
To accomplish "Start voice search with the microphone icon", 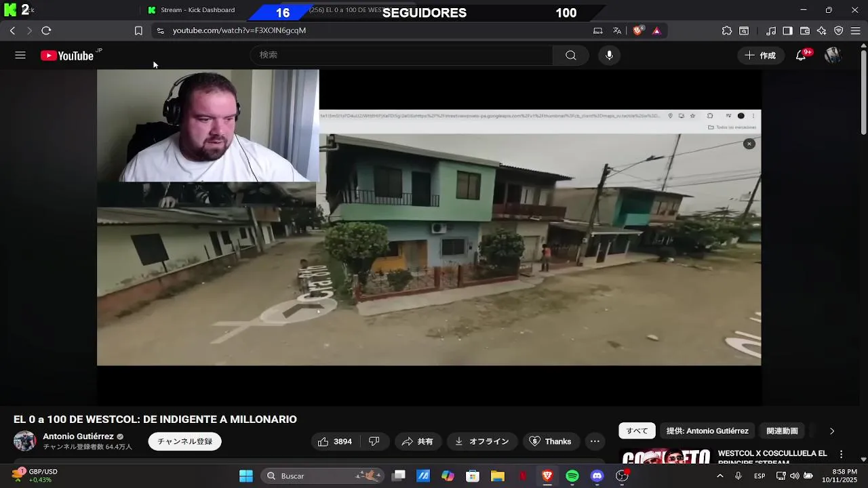I will (x=609, y=56).
